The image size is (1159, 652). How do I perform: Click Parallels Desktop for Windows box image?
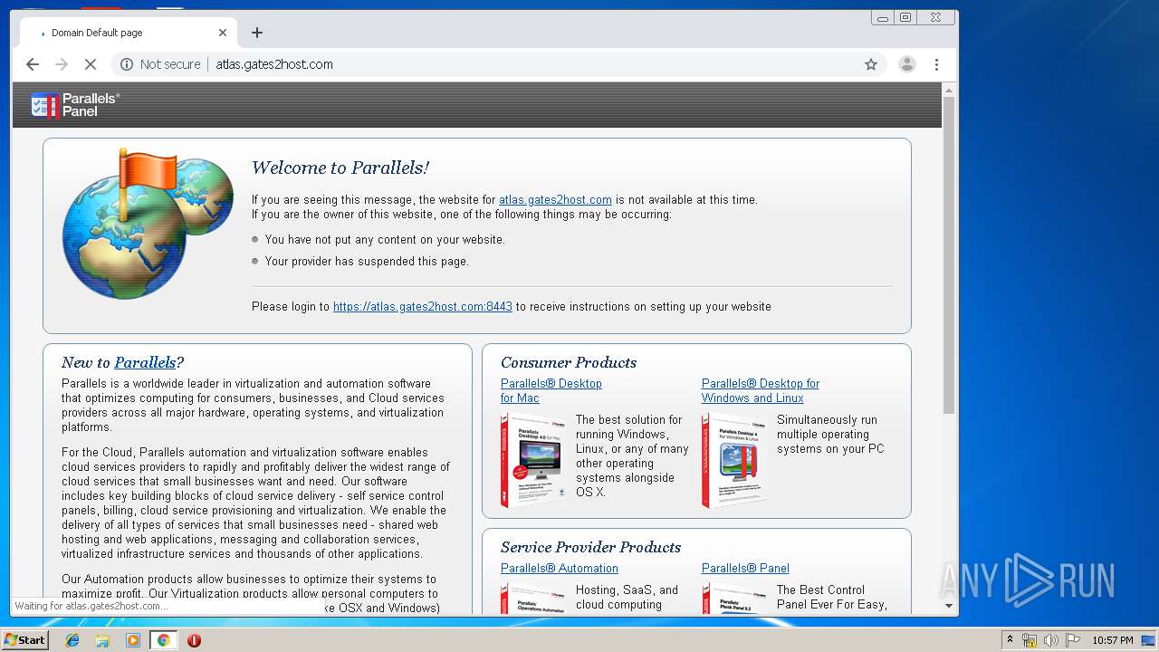[x=735, y=460]
